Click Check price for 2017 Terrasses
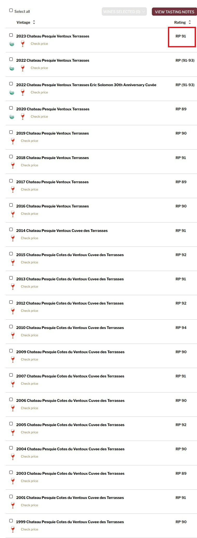The width and height of the screenshot is (197, 538). click(29, 189)
